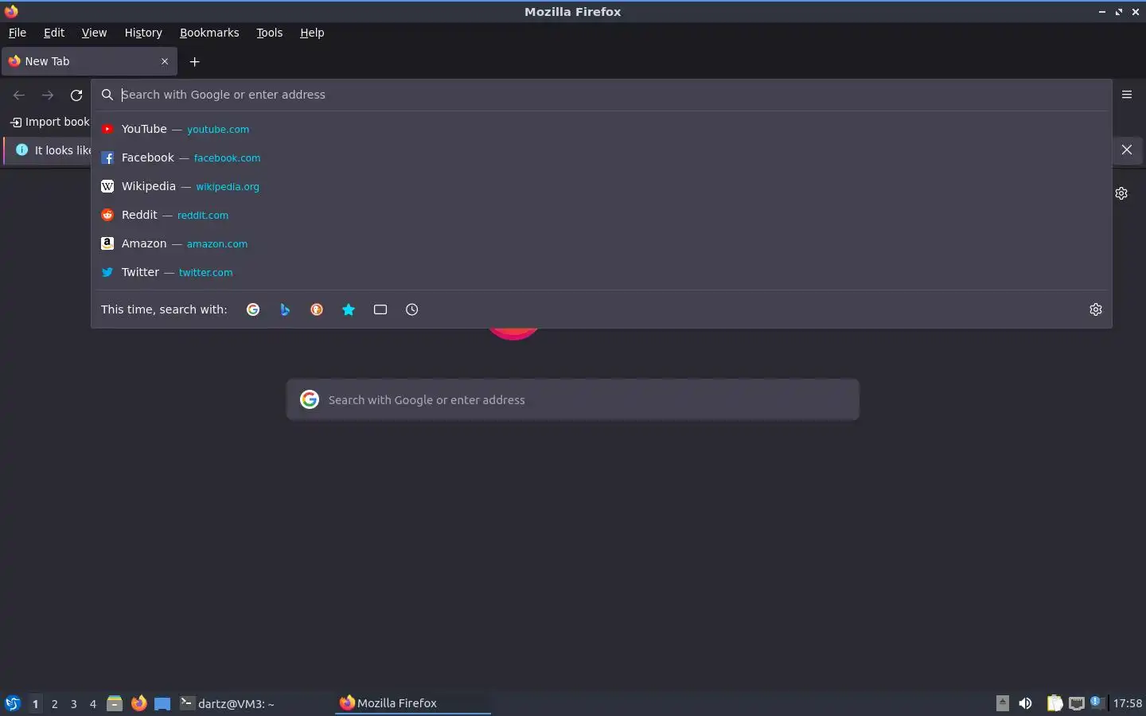Personalize new tab with gear icon
Viewport: 1146px width, 716px height.
1121,193
